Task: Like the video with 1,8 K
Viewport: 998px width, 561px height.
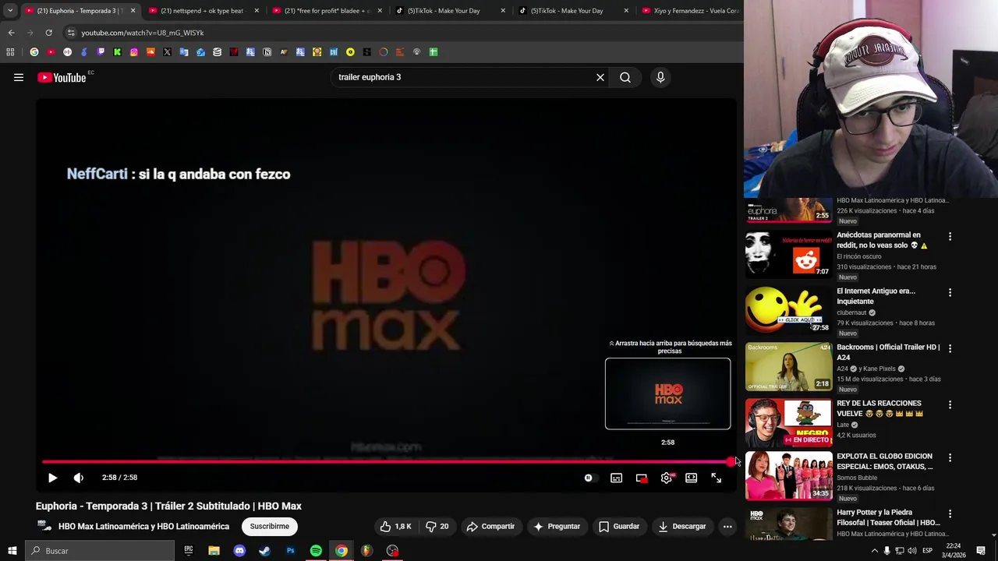Action: click(x=396, y=526)
